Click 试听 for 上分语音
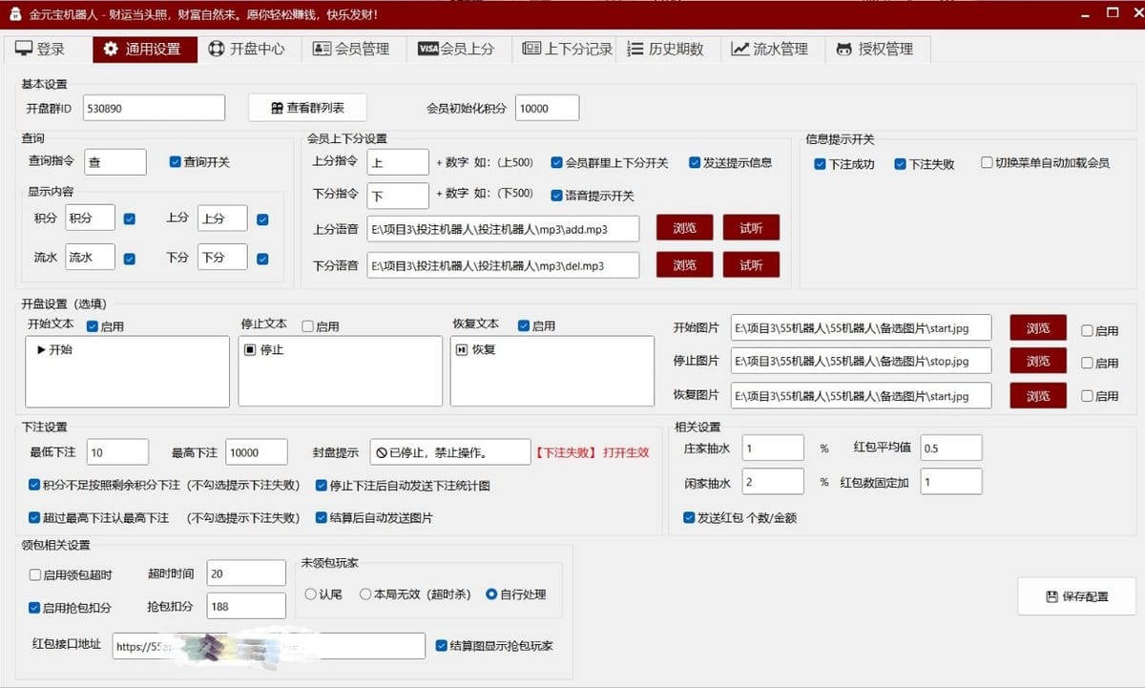 [x=751, y=227]
